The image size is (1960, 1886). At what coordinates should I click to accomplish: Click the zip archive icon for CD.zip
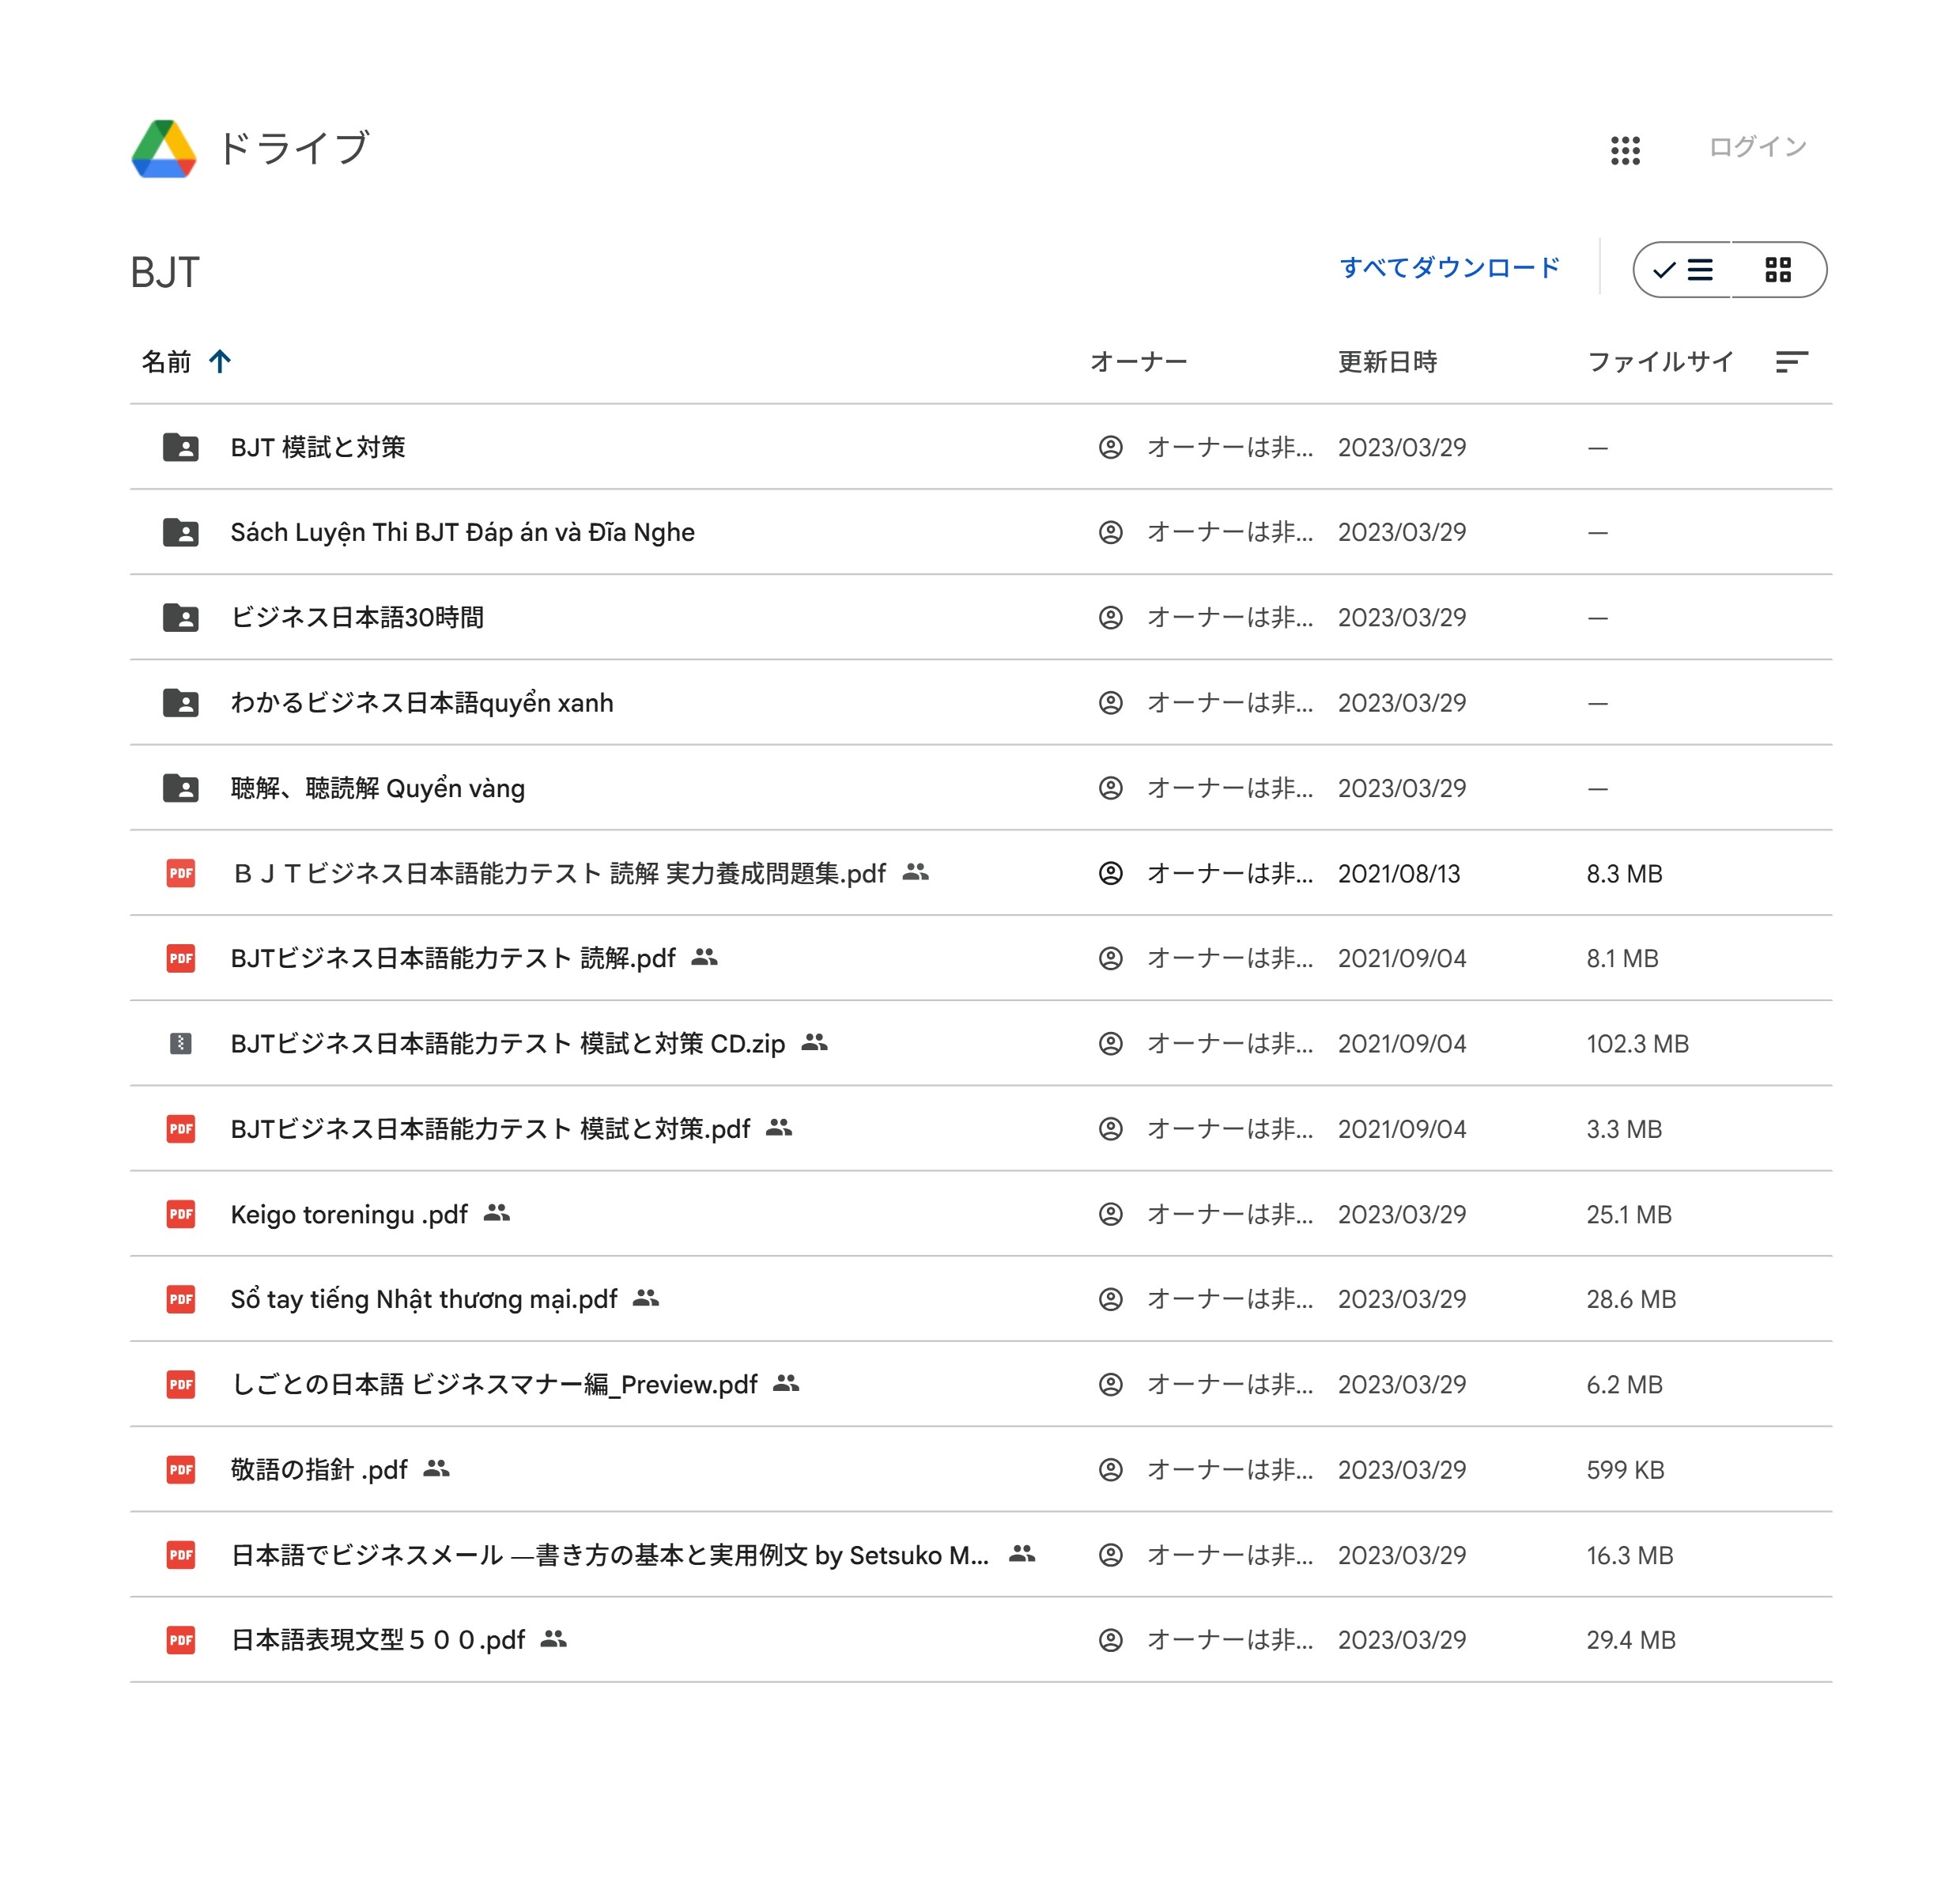[181, 1043]
